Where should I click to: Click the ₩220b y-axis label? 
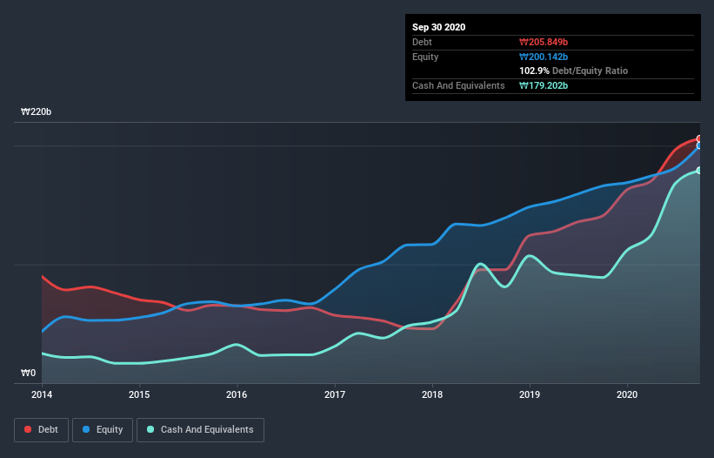point(36,111)
